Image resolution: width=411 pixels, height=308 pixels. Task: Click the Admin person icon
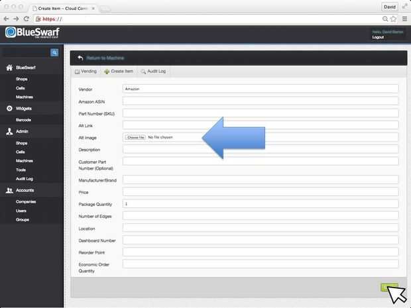(9, 131)
